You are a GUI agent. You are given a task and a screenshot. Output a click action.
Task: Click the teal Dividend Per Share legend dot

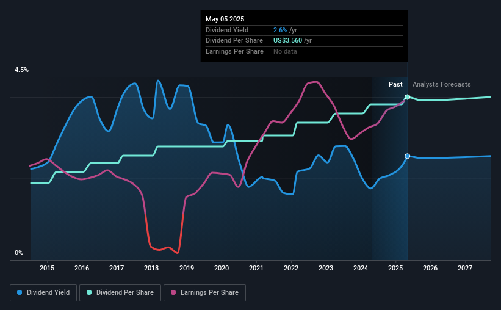pos(89,292)
